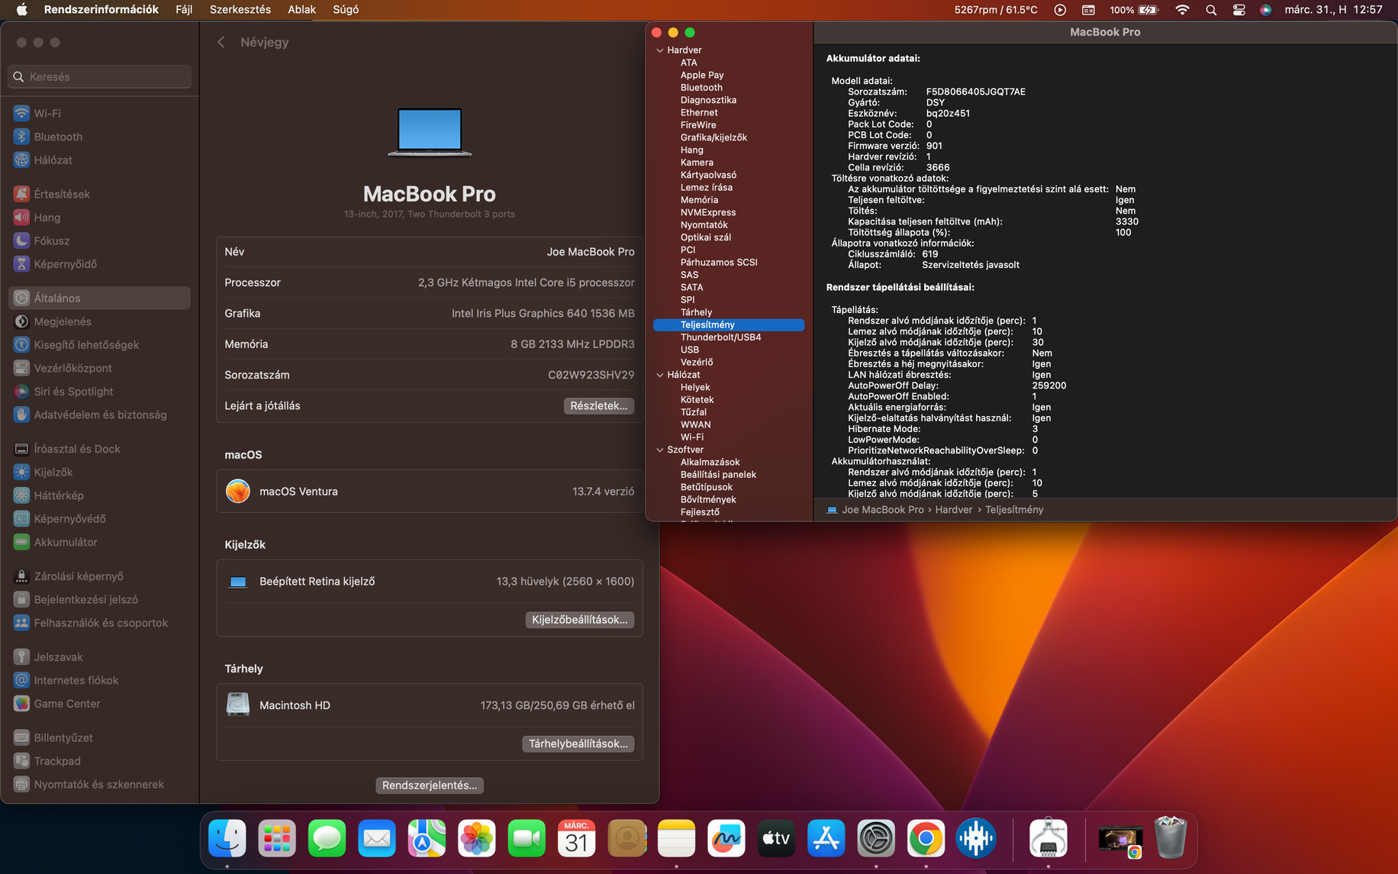Viewport: 1398px width, 874px height.
Task: Open App Store from the Dock
Action: 826,839
